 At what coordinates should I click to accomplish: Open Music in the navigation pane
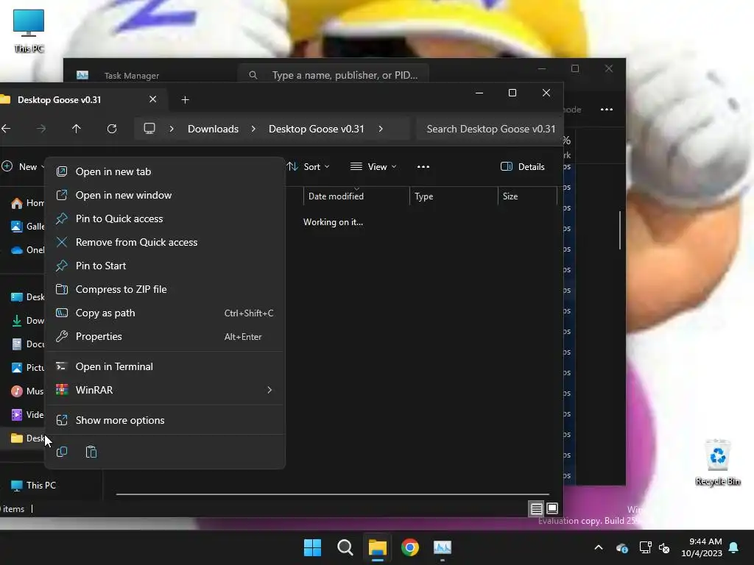tap(27, 391)
